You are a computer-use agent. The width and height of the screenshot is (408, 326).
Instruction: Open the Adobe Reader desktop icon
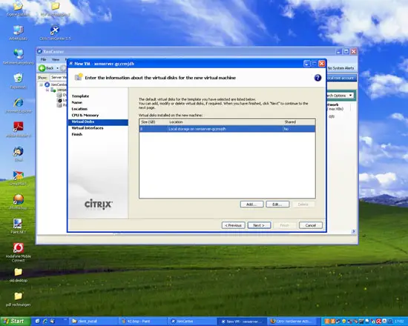tap(19, 130)
